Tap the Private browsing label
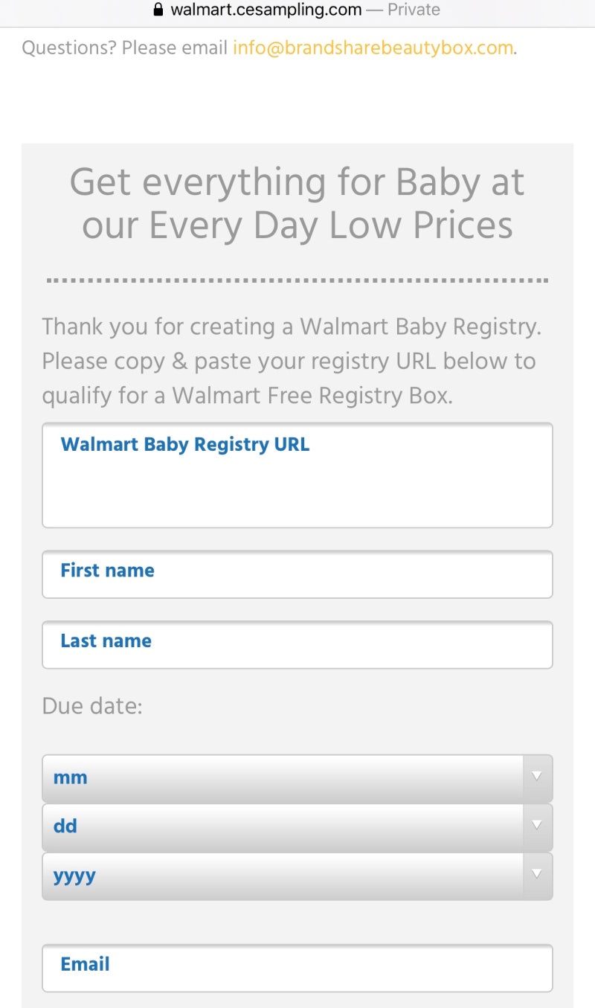The image size is (595, 1008). tap(414, 10)
